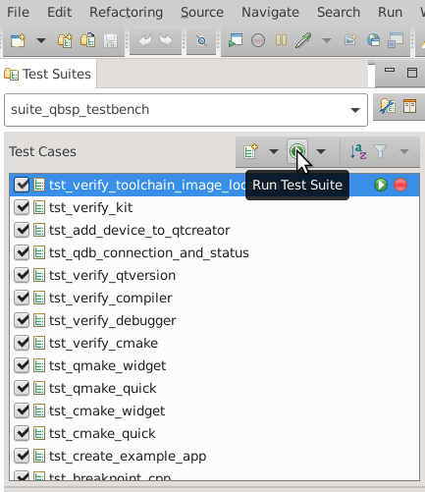Viewport: 425px width, 492px height.
Task: Open the suite_qbsp_testbench suite dropdown
Action: (x=355, y=110)
